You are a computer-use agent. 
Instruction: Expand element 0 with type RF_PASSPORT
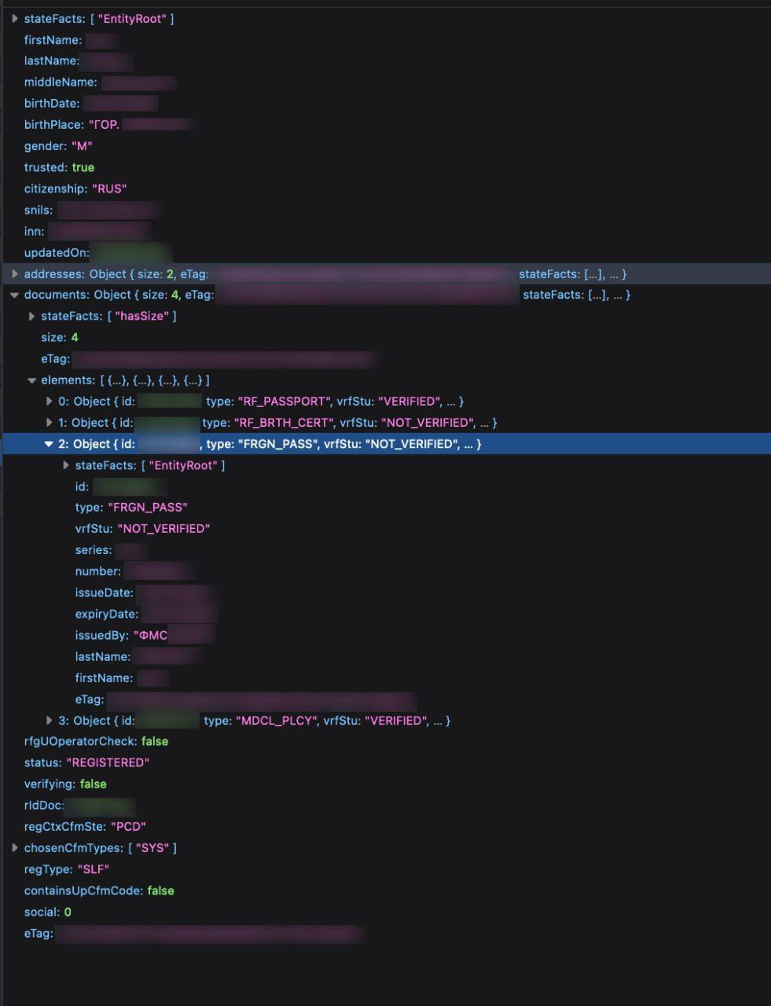[x=50, y=402]
